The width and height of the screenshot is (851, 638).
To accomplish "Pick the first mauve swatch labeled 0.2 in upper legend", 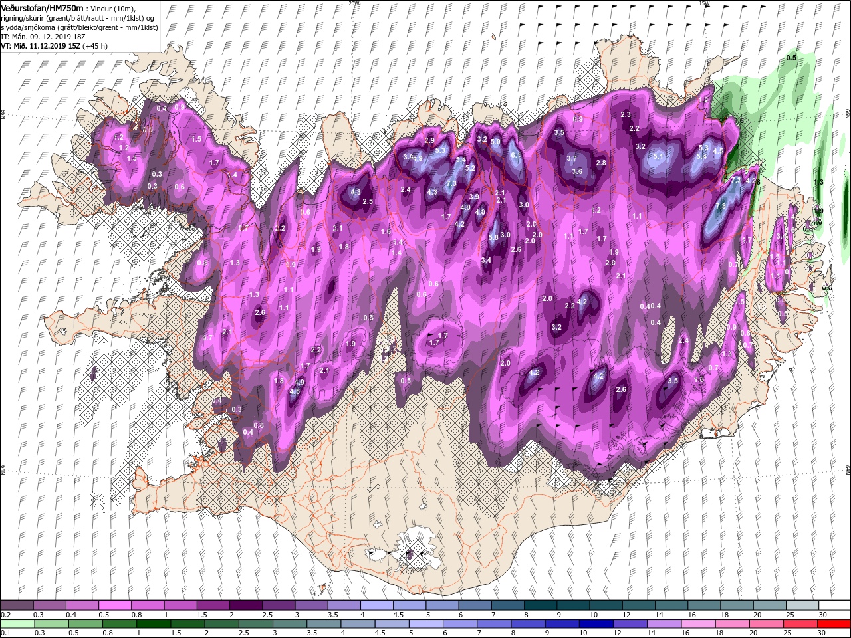I will tap(17, 605).
